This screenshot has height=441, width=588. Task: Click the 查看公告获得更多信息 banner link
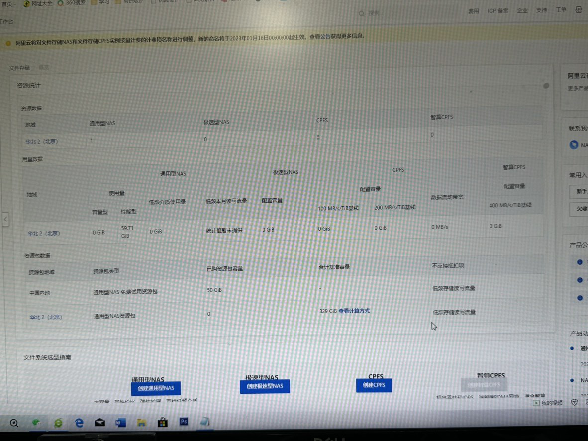click(337, 36)
